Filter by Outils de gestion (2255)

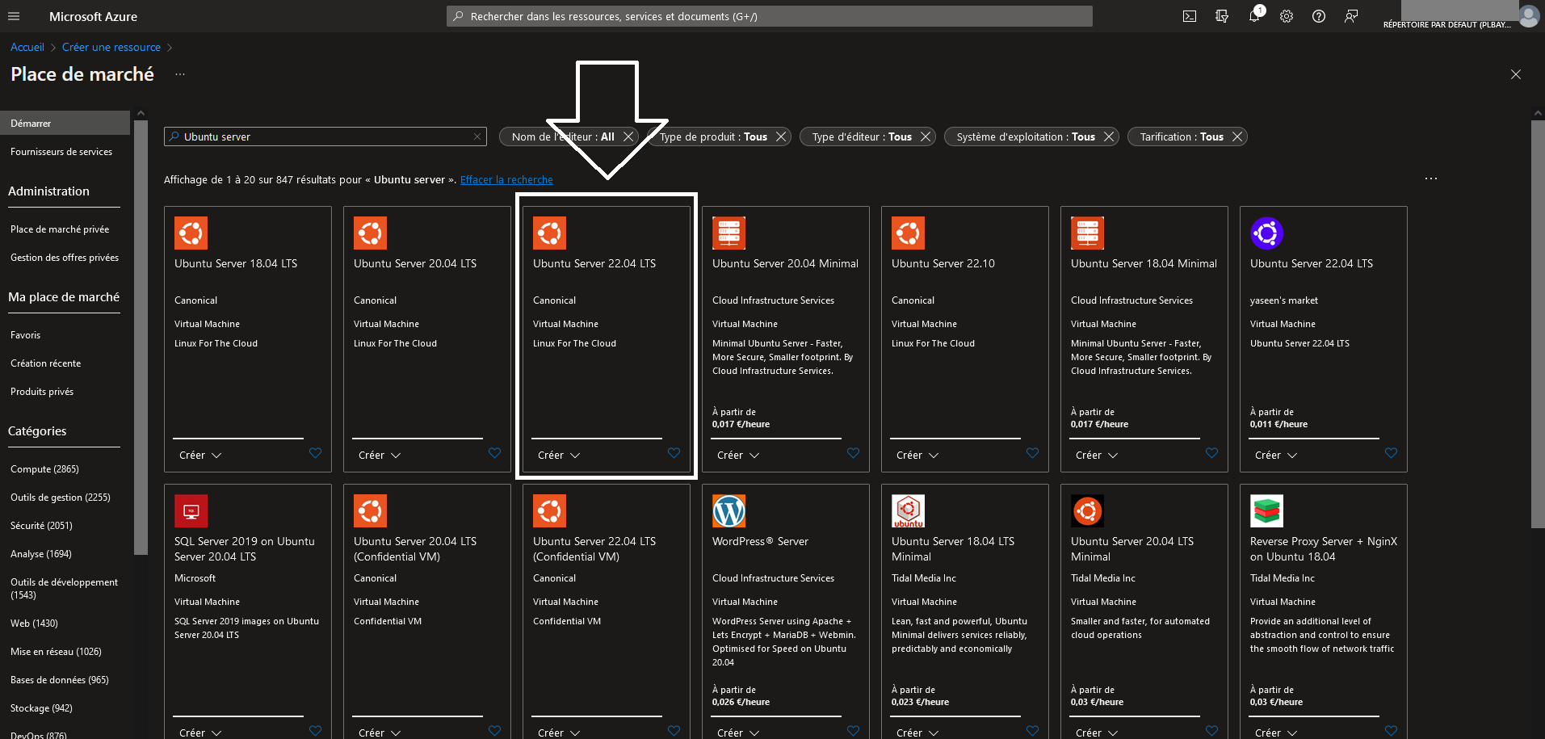coord(61,498)
